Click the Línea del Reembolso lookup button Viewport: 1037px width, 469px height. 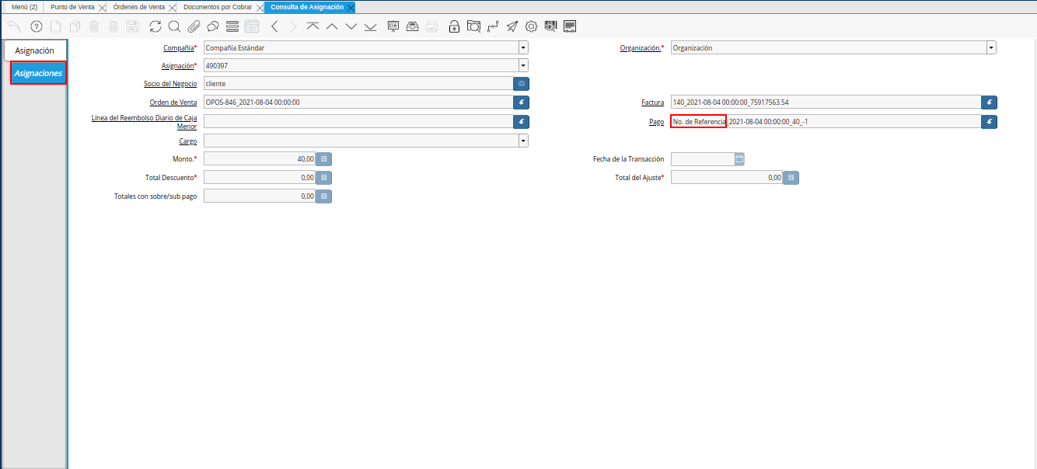coord(522,121)
